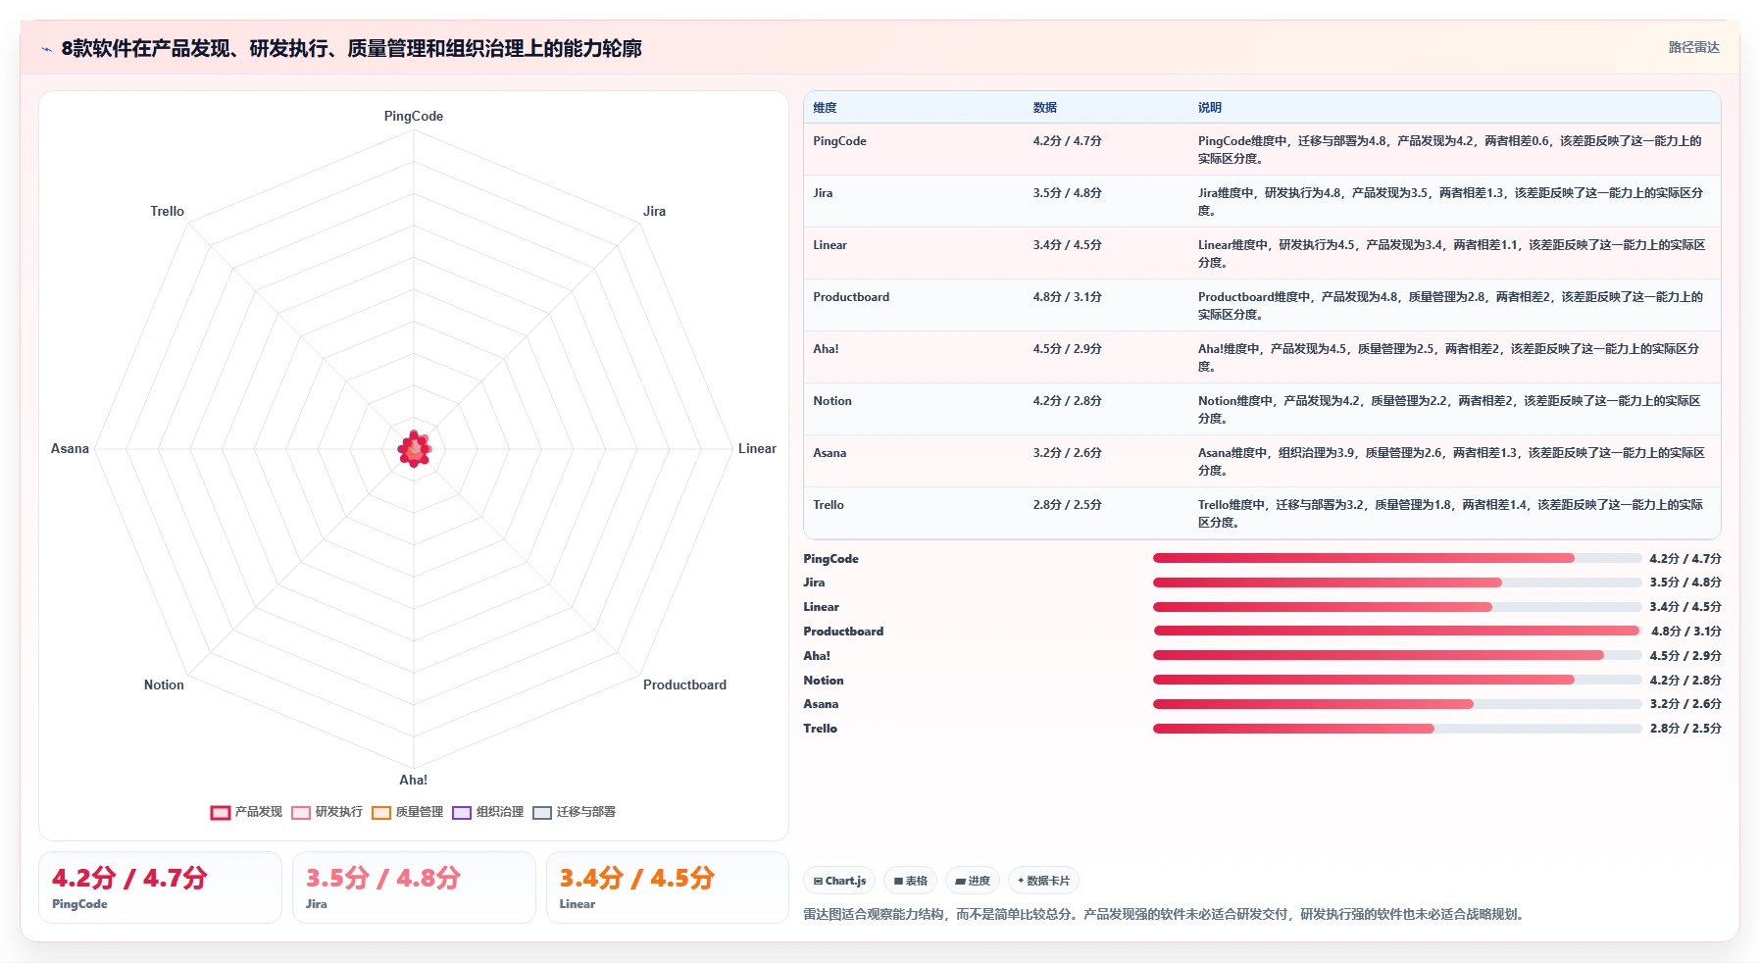The image size is (1760, 963).
Task: Select the Productboard table row name
Action: [x=851, y=297]
